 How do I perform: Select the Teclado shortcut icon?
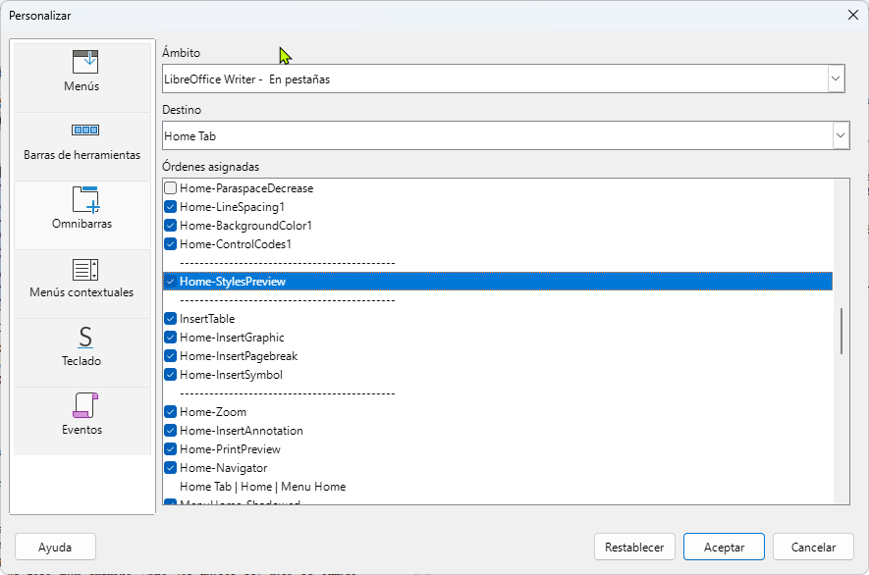click(x=84, y=337)
